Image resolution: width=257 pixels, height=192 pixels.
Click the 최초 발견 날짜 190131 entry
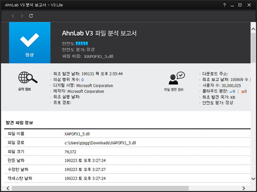88,74
